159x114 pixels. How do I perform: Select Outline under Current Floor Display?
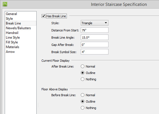click(x=82, y=73)
